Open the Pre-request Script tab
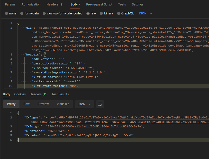This screenshot has height=159, width=209. coord(99,4)
